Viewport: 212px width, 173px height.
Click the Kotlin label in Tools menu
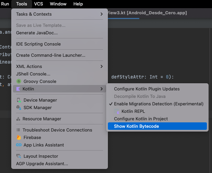[28, 89]
